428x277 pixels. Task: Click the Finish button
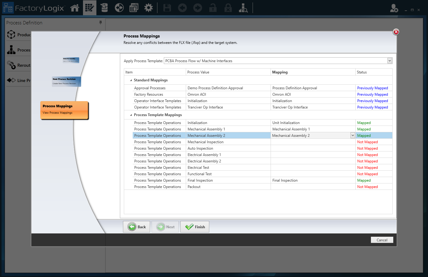(x=195, y=227)
